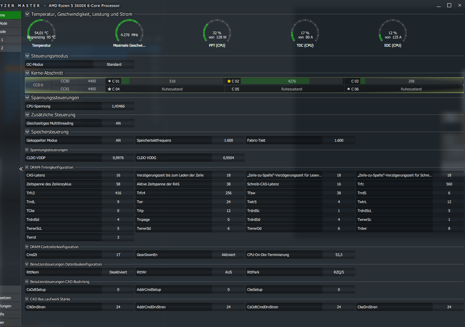This screenshot has height=327, width=465.
Task: Click core C 05 Ruhezustand row
Action: (284, 89)
